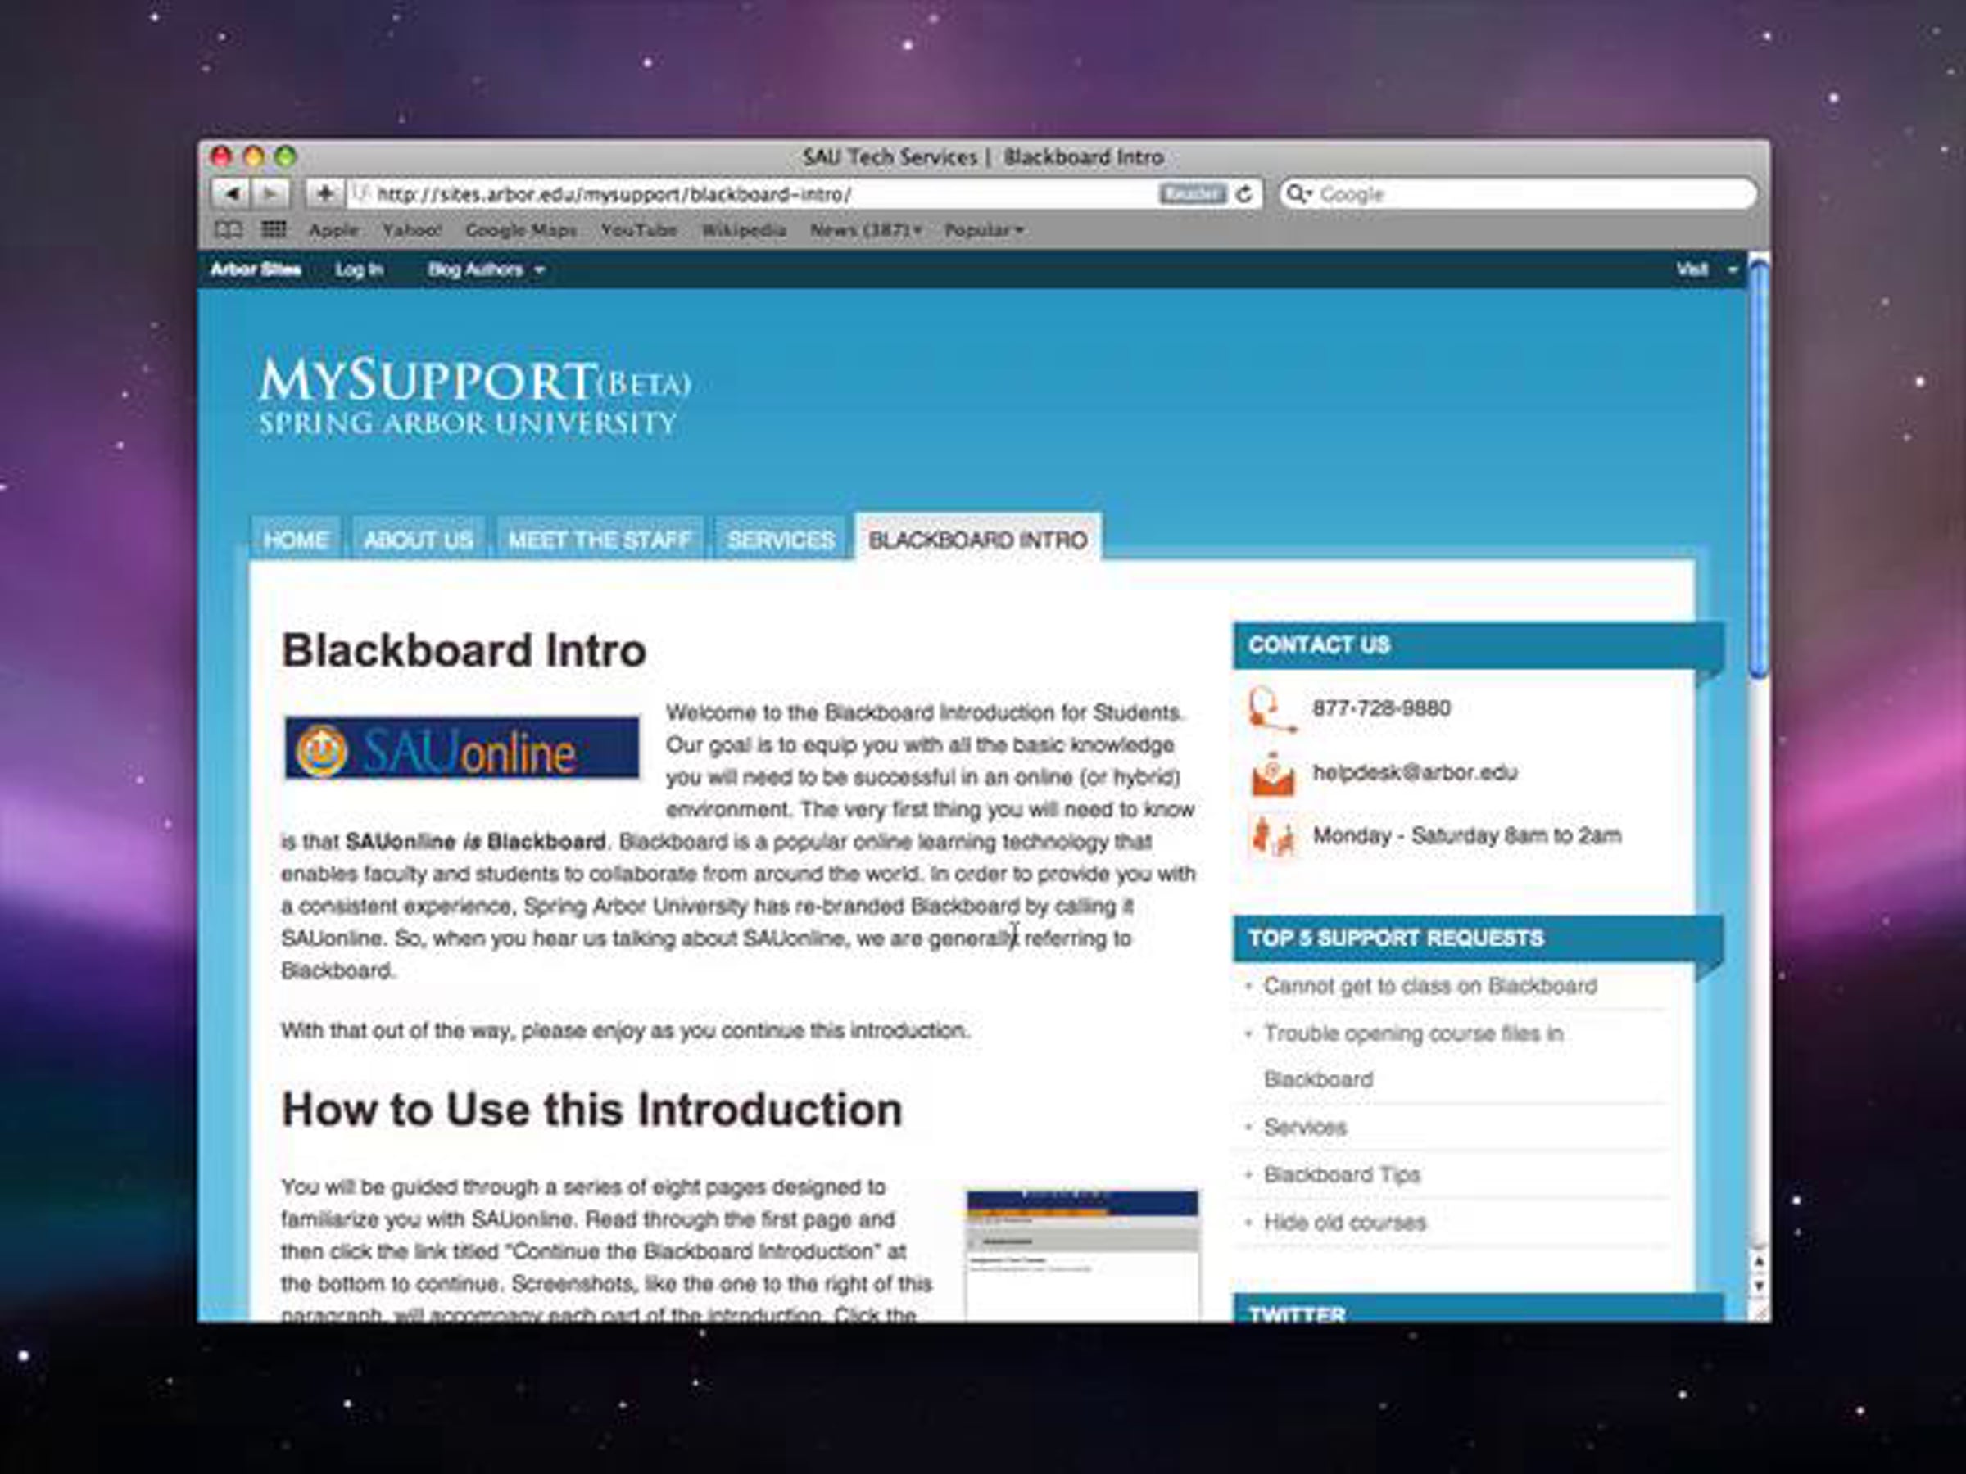Image resolution: width=1966 pixels, height=1474 pixels.
Task: Click the scrollbar up arrow
Action: click(1759, 1262)
